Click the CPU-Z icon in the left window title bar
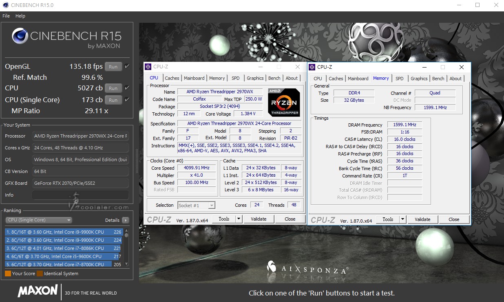Image resolution: width=504 pixels, height=302 pixels. (148, 67)
